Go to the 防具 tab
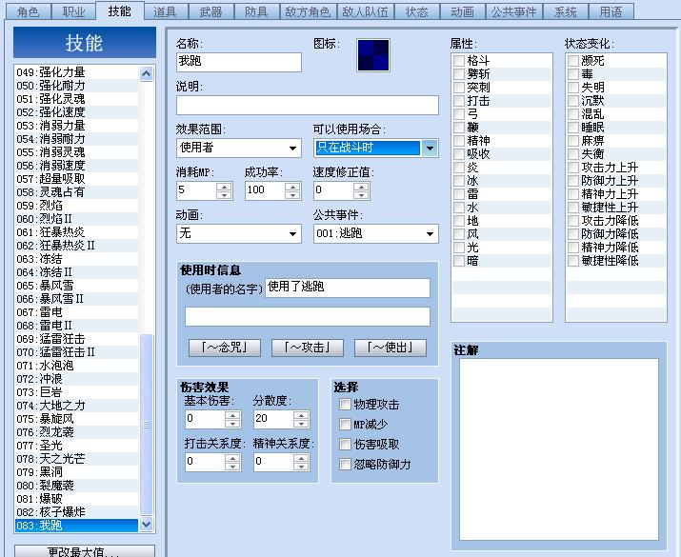The width and height of the screenshot is (681, 557). coord(256,11)
